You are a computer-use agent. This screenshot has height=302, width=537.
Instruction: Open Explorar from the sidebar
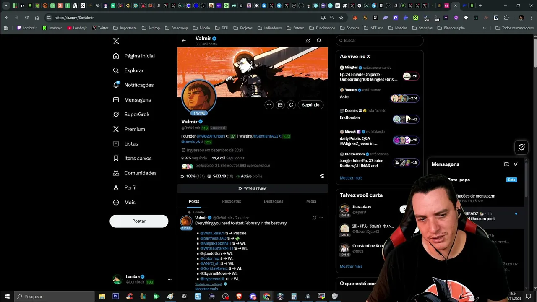(x=128, y=70)
